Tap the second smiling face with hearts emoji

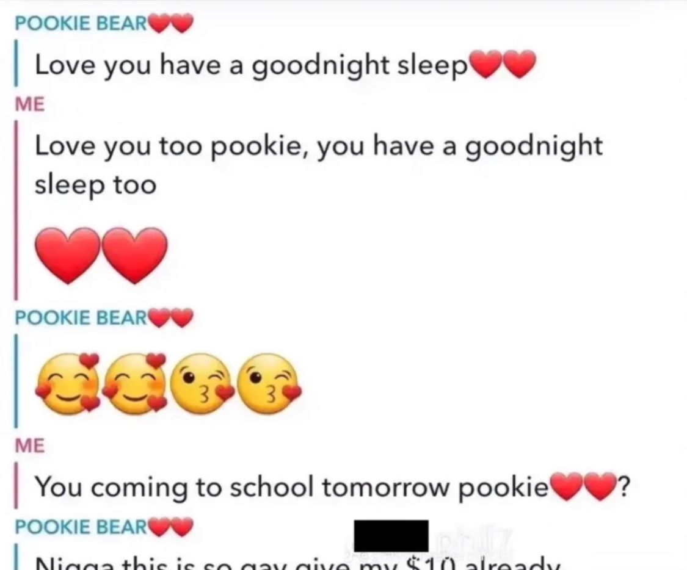[135, 383]
